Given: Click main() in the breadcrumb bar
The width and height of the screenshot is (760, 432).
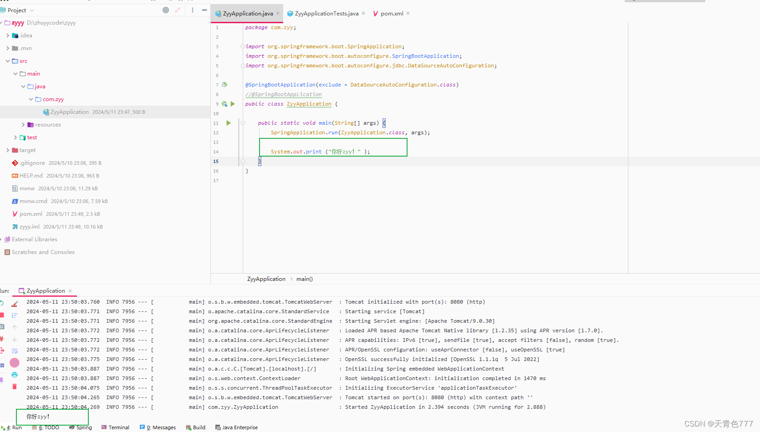Looking at the screenshot, I should [x=304, y=279].
